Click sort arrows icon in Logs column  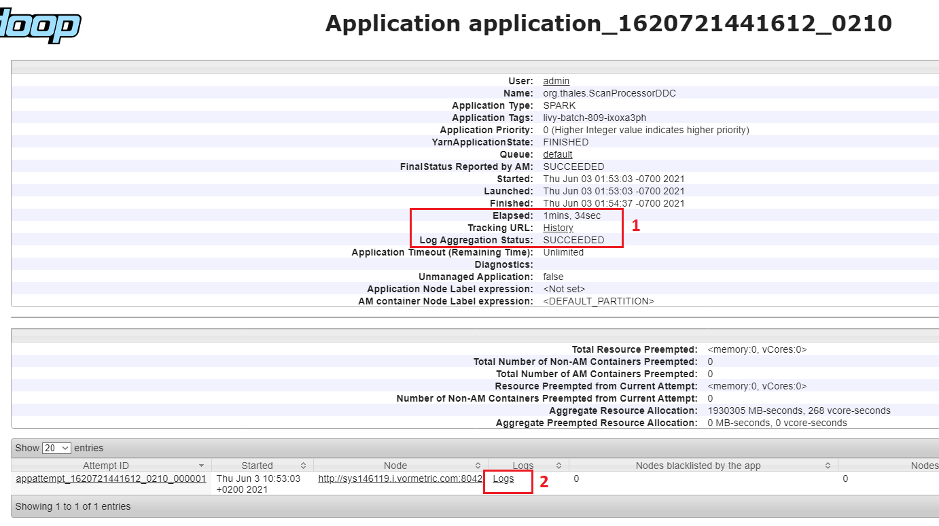(559, 466)
